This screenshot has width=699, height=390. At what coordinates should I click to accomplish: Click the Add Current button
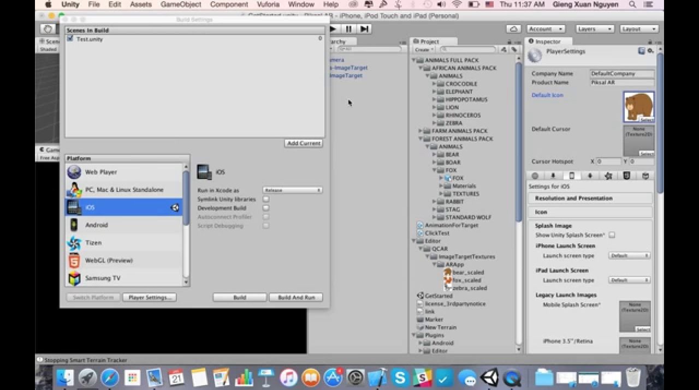304,143
